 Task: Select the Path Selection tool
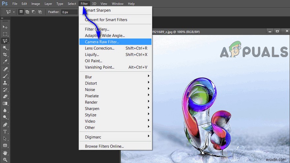[x=5, y=138]
